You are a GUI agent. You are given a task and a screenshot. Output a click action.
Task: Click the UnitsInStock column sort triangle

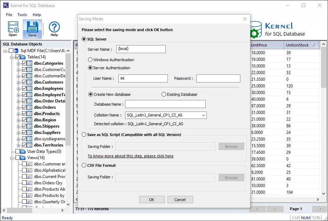pos(315,45)
